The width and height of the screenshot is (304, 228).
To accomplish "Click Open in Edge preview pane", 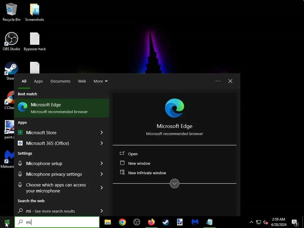I will (x=133, y=154).
